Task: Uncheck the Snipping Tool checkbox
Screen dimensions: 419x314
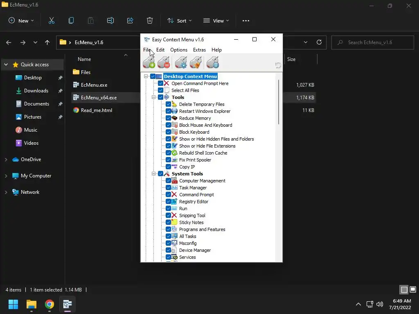Action: (x=168, y=215)
